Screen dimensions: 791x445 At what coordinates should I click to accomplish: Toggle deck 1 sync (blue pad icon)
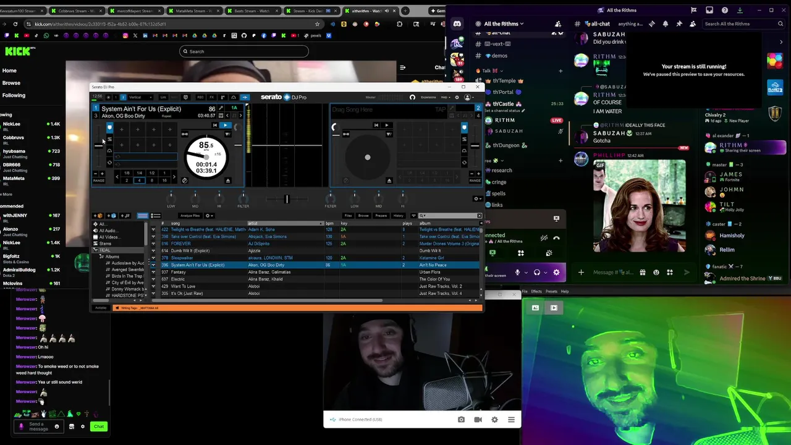click(109, 127)
